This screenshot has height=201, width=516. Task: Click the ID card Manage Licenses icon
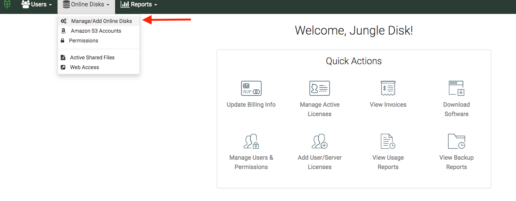[320, 88]
